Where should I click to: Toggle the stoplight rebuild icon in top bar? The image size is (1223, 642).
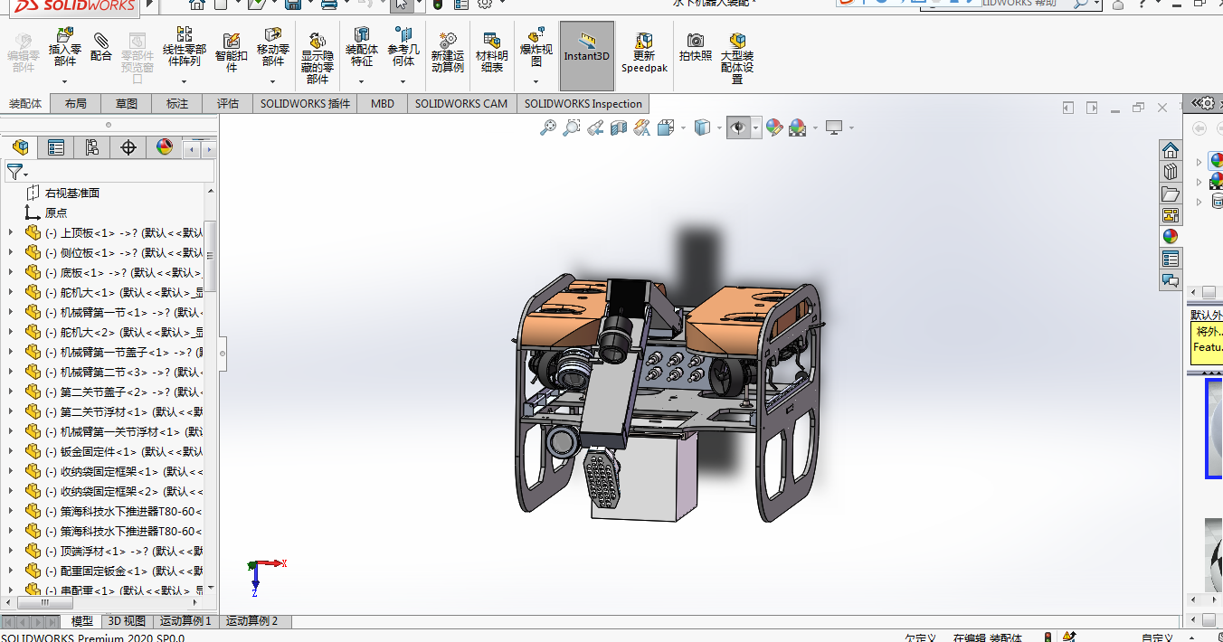(x=438, y=5)
